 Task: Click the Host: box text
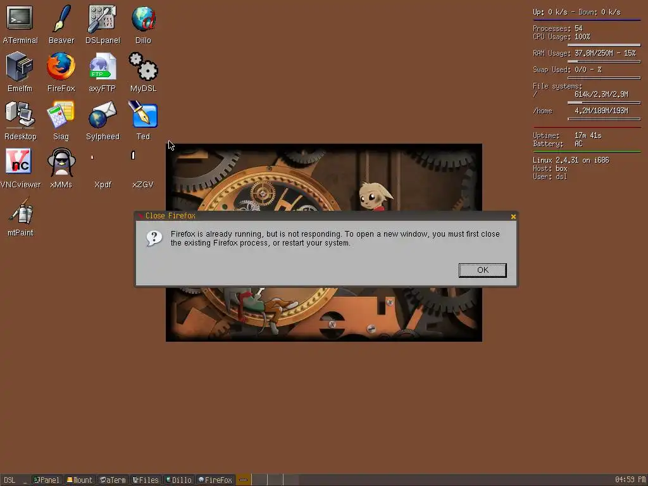(550, 168)
